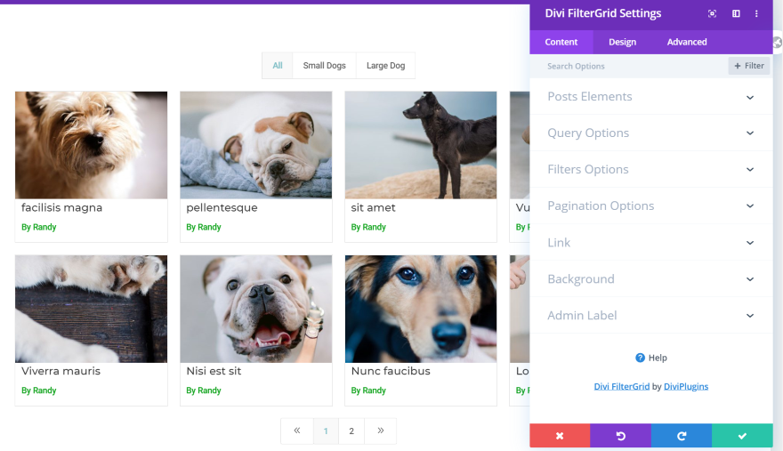Click 'By Randy' under Nisi est sit
783x451 pixels.
tap(204, 391)
